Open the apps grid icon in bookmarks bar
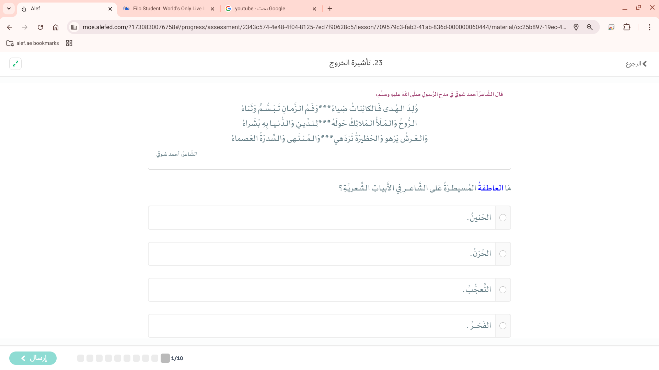This screenshot has width=659, height=370. tap(69, 43)
